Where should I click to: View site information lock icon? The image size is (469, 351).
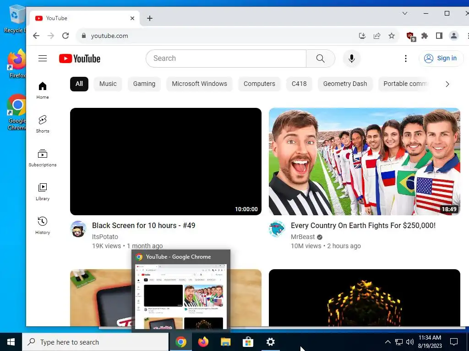point(84,36)
